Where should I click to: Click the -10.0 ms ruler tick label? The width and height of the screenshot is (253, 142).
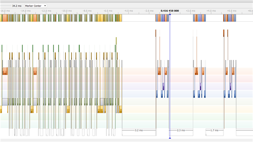click(67, 11)
